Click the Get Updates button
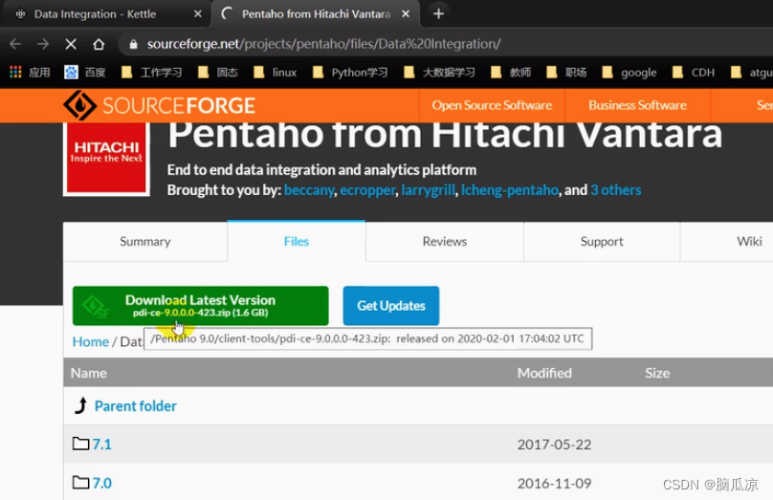 click(x=391, y=305)
